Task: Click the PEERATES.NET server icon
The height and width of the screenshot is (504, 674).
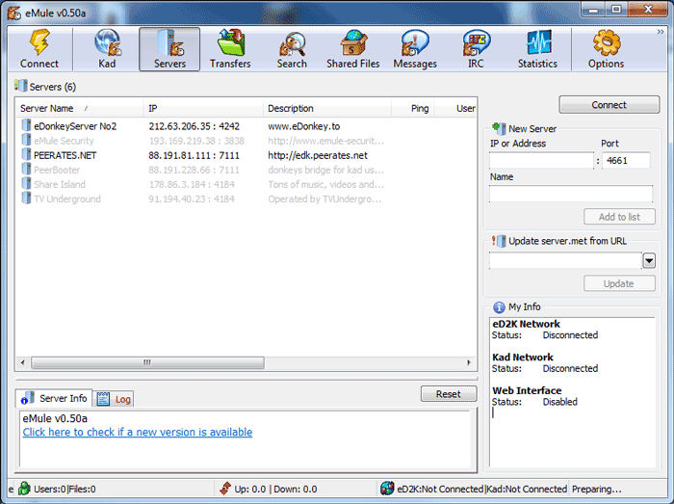Action: [x=26, y=155]
